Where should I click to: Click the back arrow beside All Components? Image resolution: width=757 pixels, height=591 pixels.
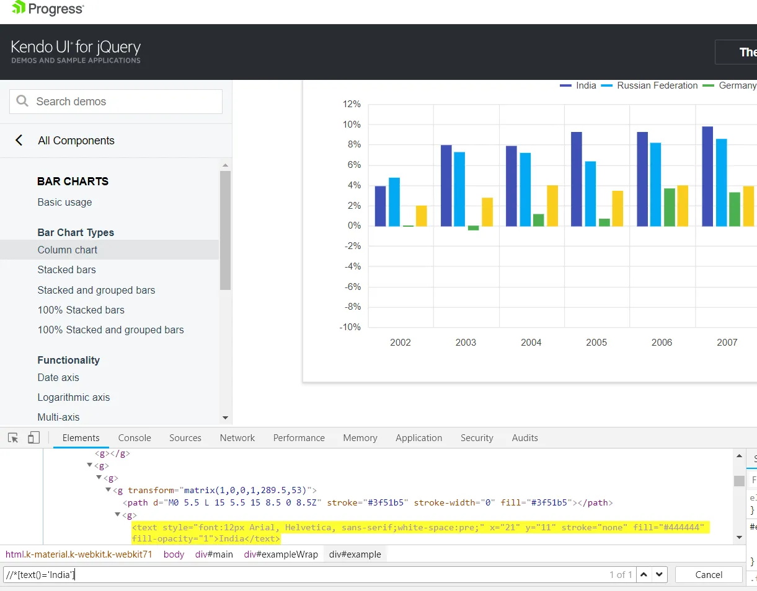(19, 141)
